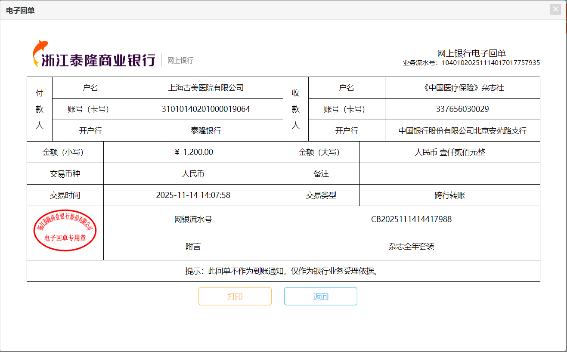The width and height of the screenshot is (567, 352).
Task: Select payee account number 337656030029
Action: [462, 109]
